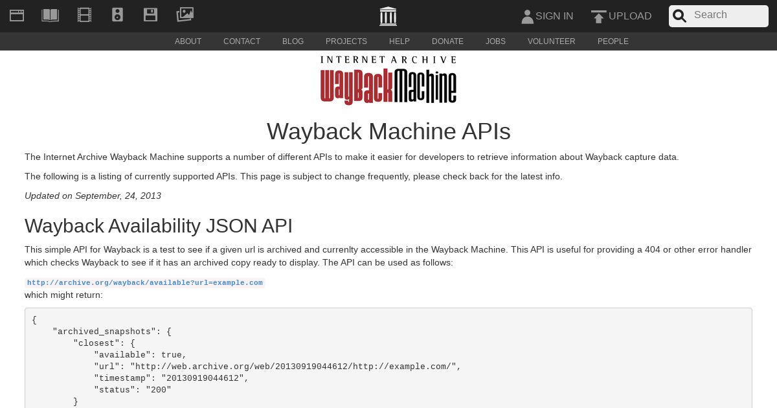Click the 'which might return:' text
The height and width of the screenshot is (408, 777).
click(63, 295)
